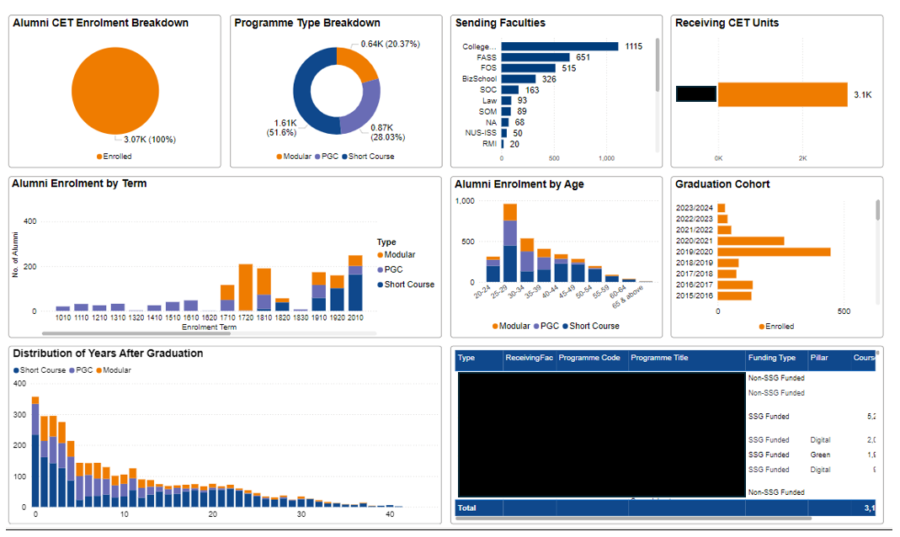Click the orange Receiving CET Units bar
900x537 pixels.
click(782, 94)
